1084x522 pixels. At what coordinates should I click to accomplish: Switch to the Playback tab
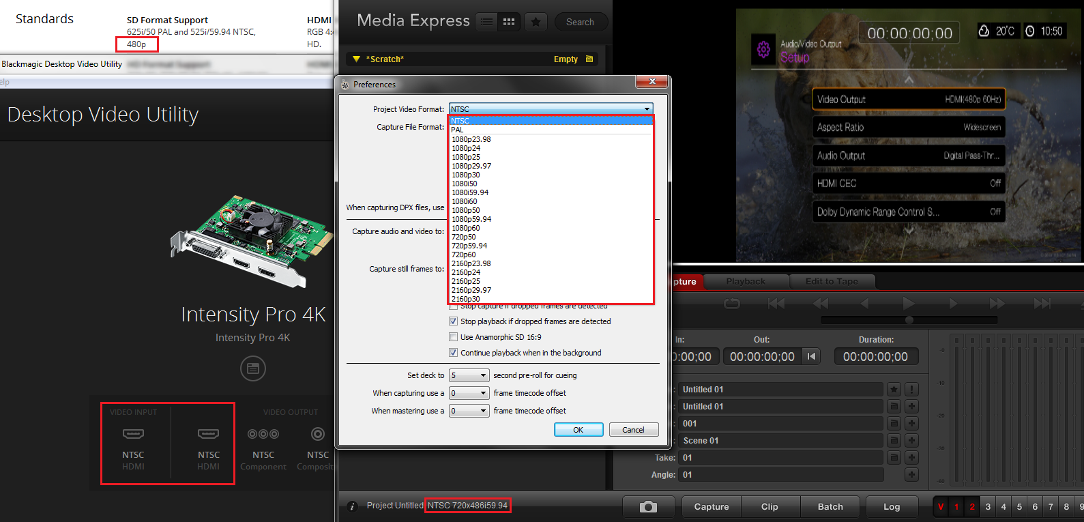click(746, 281)
